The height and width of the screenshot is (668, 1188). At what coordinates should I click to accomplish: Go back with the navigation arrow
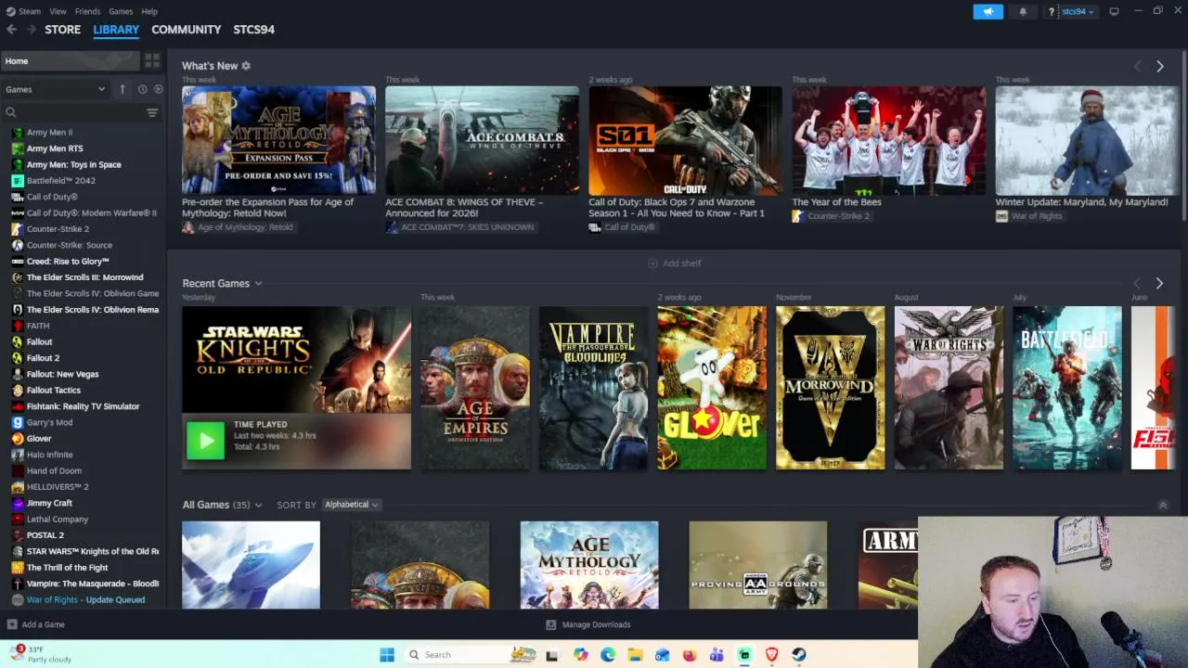[11, 30]
